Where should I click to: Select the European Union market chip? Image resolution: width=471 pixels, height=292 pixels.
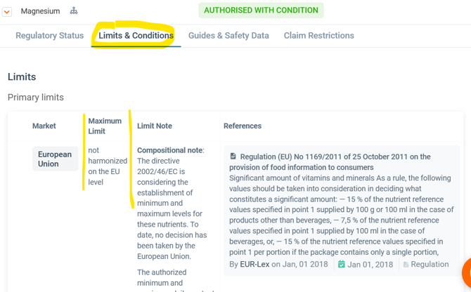tap(55, 159)
